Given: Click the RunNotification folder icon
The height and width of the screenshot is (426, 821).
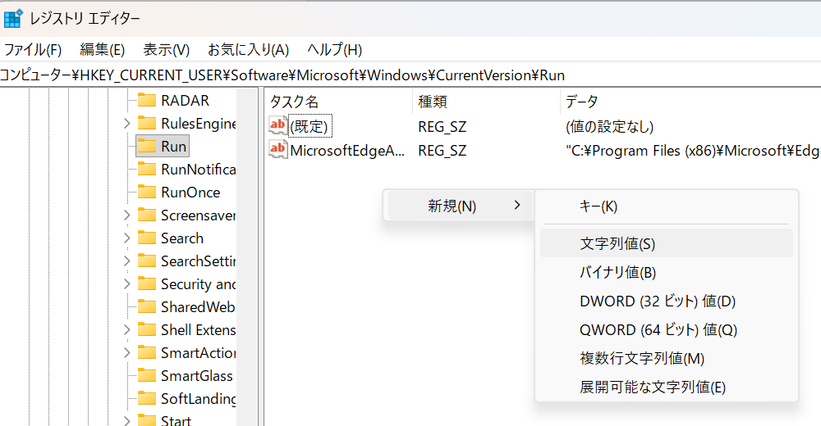Looking at the screenshot, I should tap(147, 169).
